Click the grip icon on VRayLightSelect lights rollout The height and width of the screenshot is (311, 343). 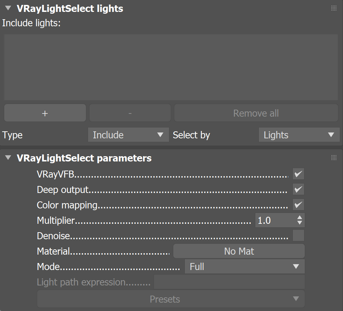pos(334,8)
